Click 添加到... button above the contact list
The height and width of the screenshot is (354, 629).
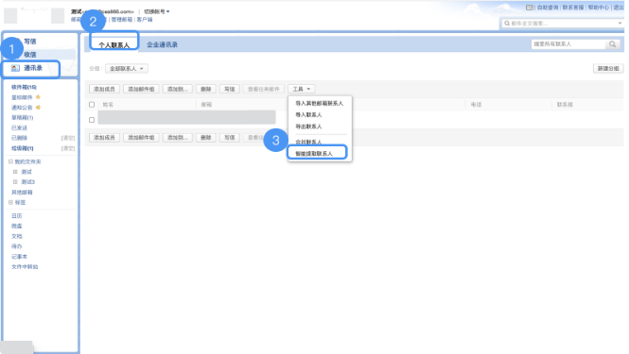coord(178,89)
